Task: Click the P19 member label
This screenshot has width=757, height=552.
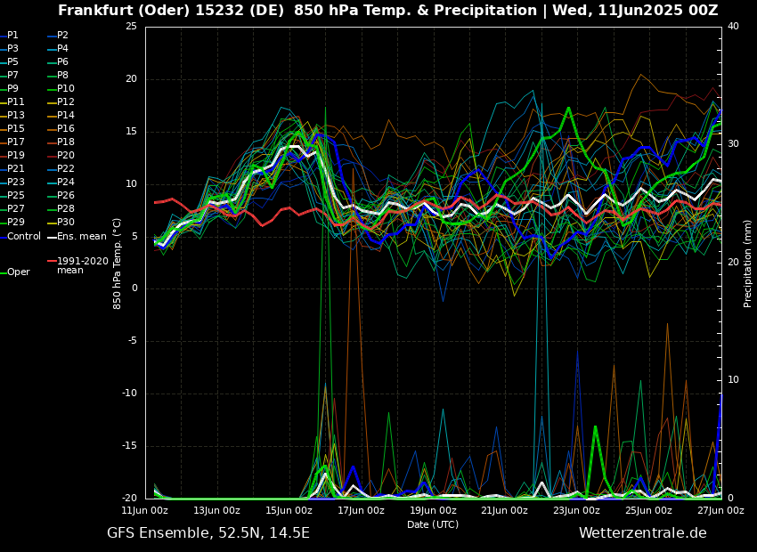Action: [12, 156]
